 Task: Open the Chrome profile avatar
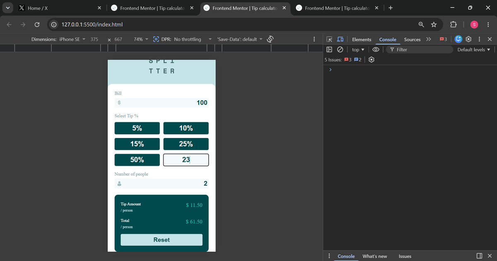tap(474, 25)
